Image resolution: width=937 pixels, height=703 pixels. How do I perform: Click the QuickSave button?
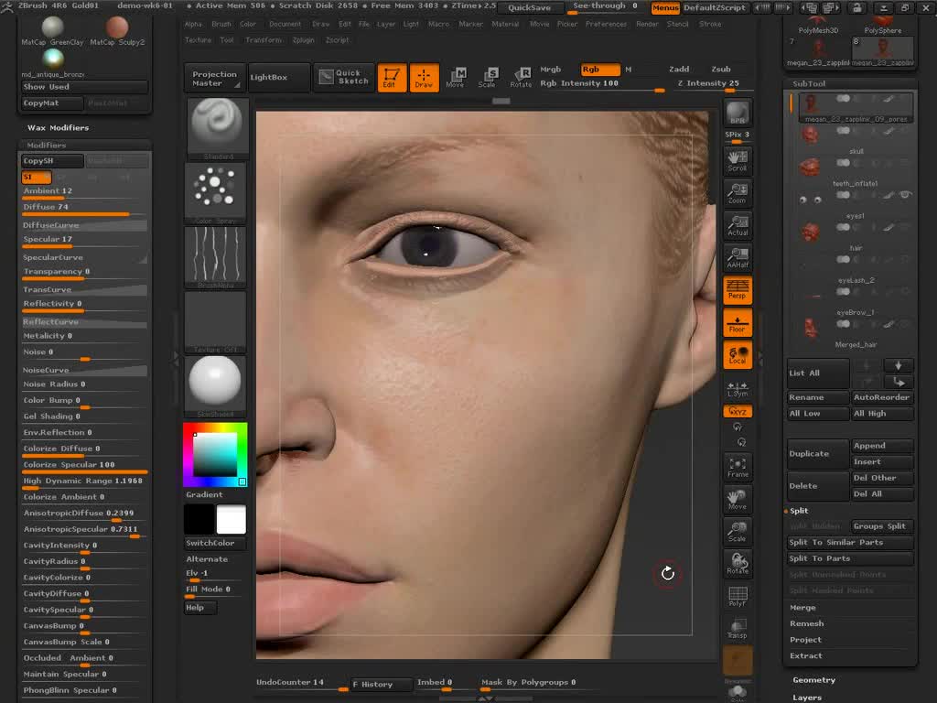[530, 7]
